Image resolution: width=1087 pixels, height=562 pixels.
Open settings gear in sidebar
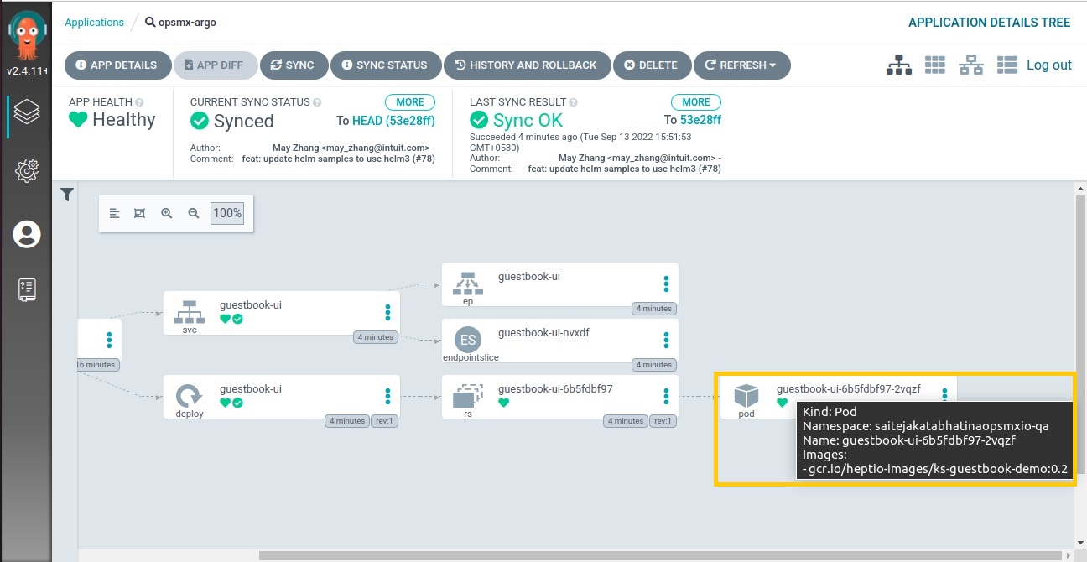click(27, 171)
